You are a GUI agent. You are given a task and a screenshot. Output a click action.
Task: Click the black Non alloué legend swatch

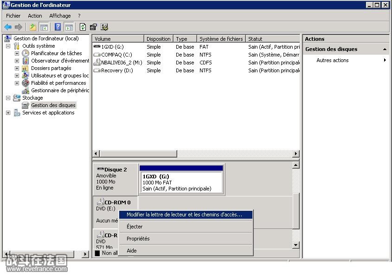[97, 253]
